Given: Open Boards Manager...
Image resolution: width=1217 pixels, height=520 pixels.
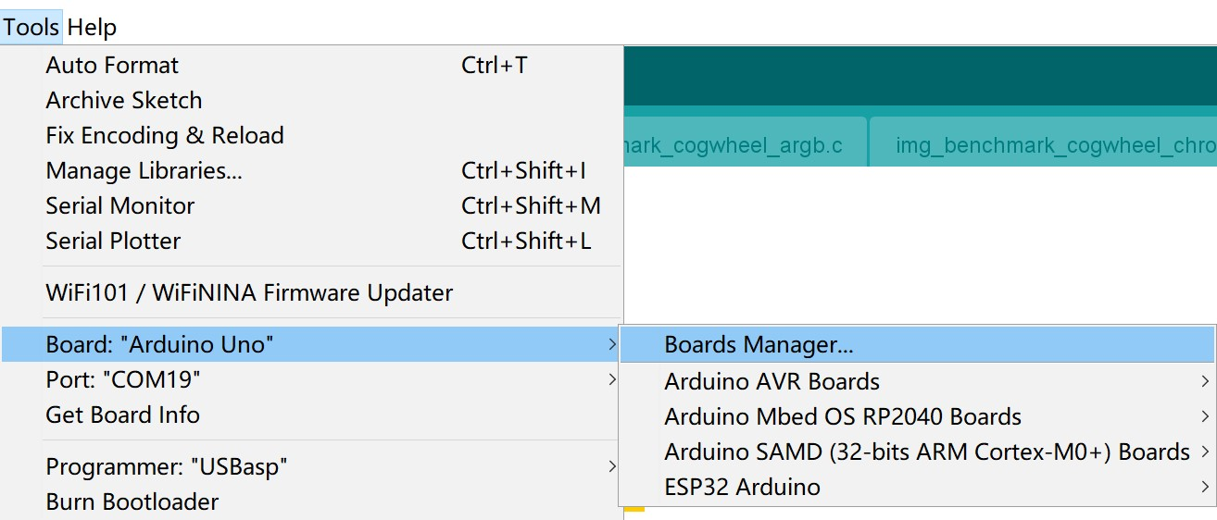Looking at the screenshot, I should coord(917,345).
